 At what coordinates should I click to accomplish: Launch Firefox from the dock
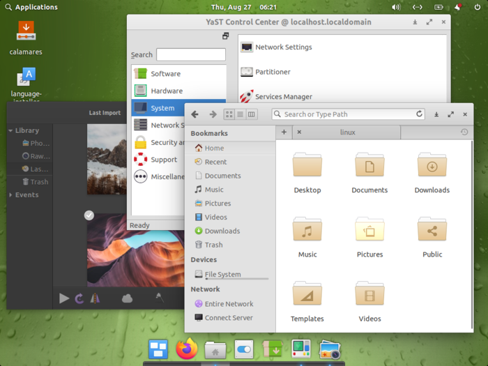tap(187, 349)
